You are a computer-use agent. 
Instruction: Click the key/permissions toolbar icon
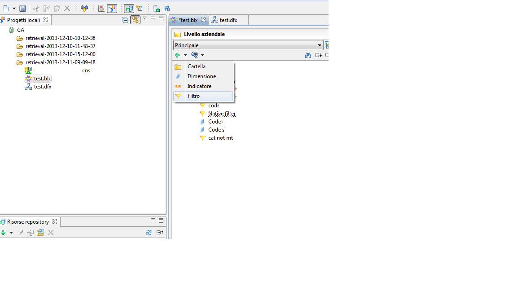coord(139,8)
